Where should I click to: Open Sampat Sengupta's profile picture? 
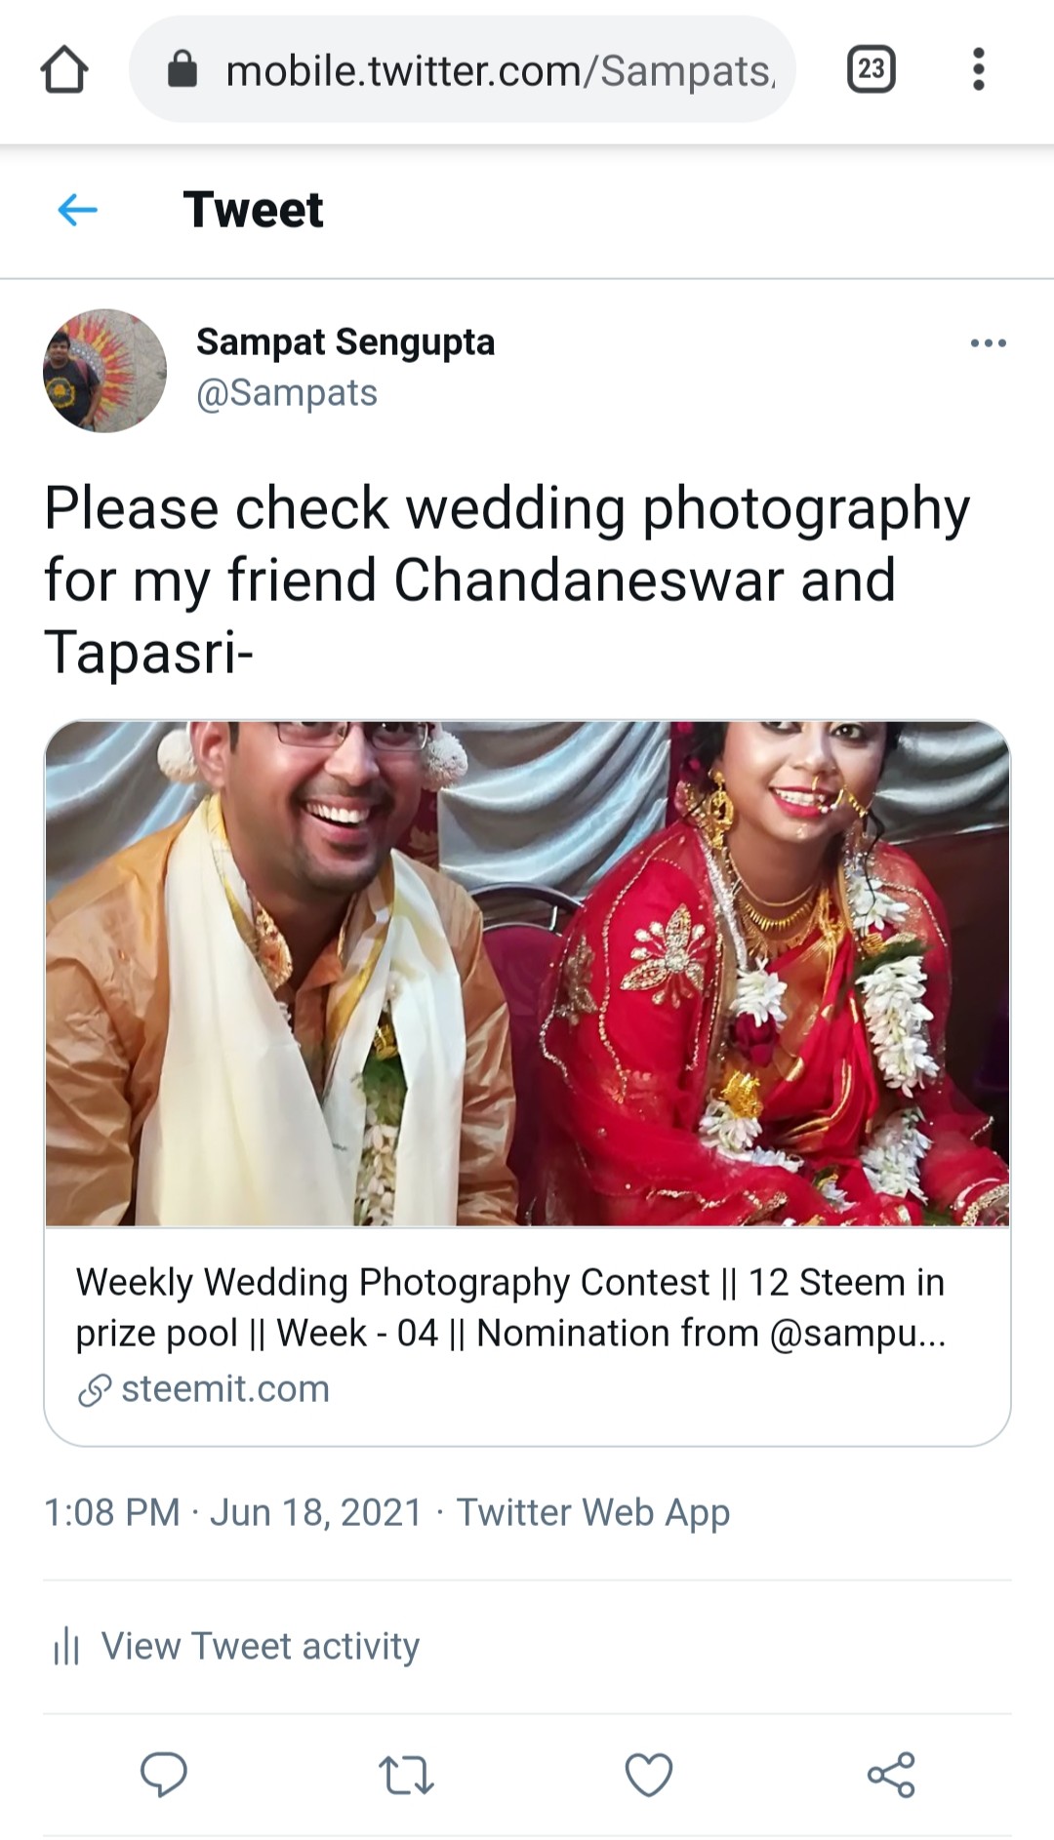click(x=104, y=371)
